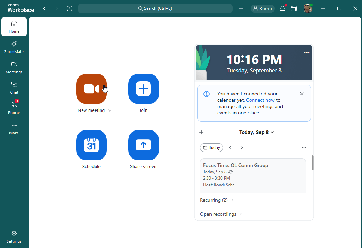Viewport: 362px width, 248px height.
Task: Open the three-dot menu beside Today navigation
Action: pyautogui.click(x=304, y=148)
